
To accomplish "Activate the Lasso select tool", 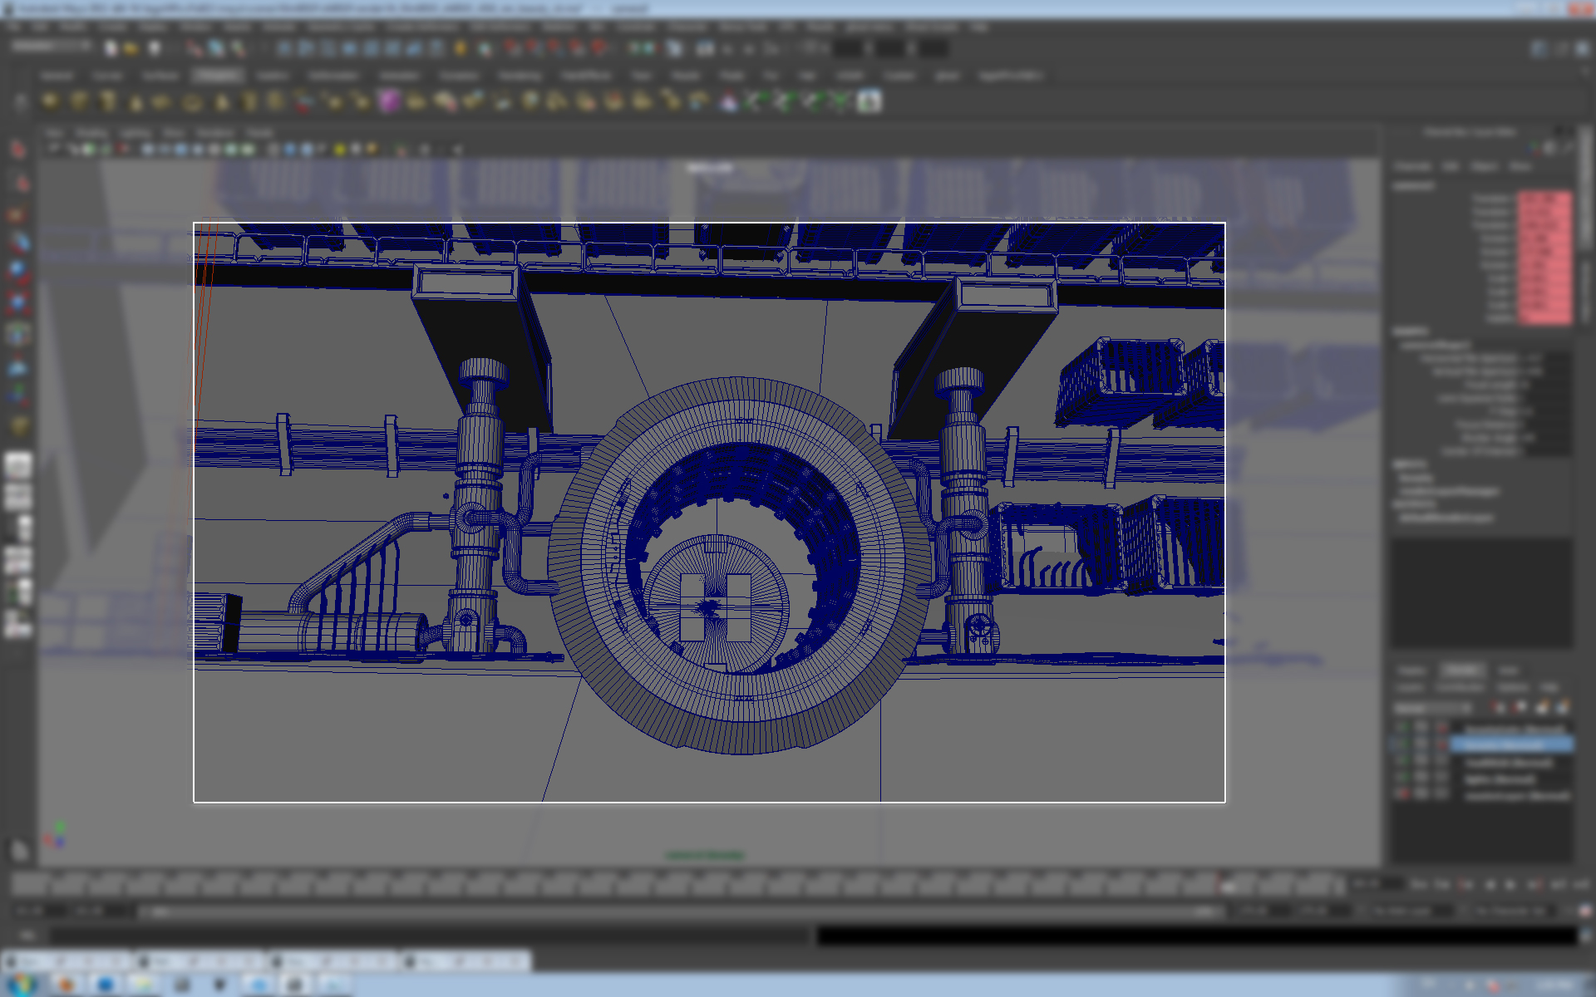I will point(20,182).
